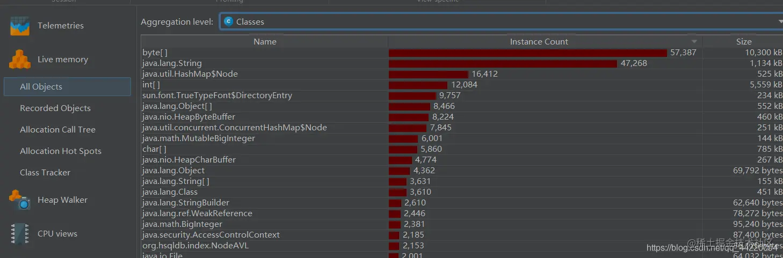
Task: Select the java.math.MutableBigInteger row
Action: pos(462,138)
